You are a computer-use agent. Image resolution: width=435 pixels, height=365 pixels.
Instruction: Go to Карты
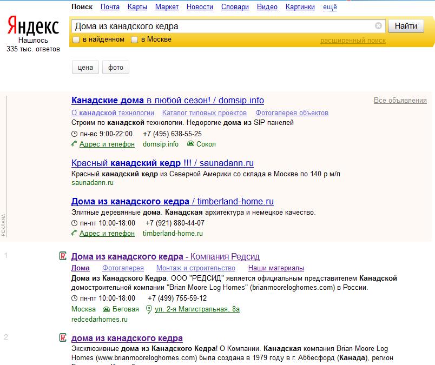137,7
